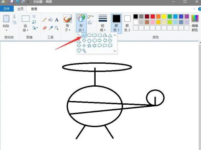Switch to the Home (主页) tab

pyautogui.click(x=21, y=9)
